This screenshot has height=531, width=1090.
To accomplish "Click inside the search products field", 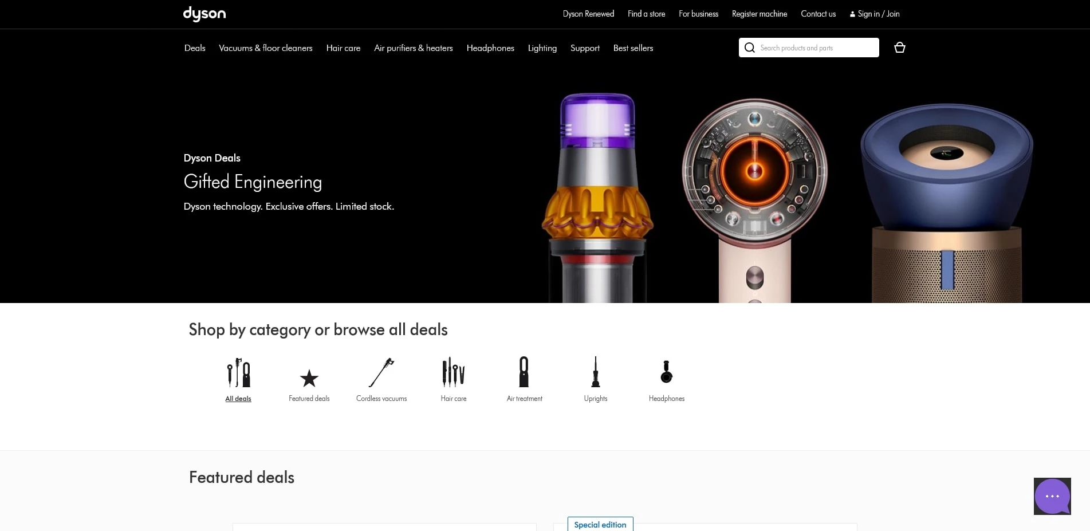I will tap(813, 48).
